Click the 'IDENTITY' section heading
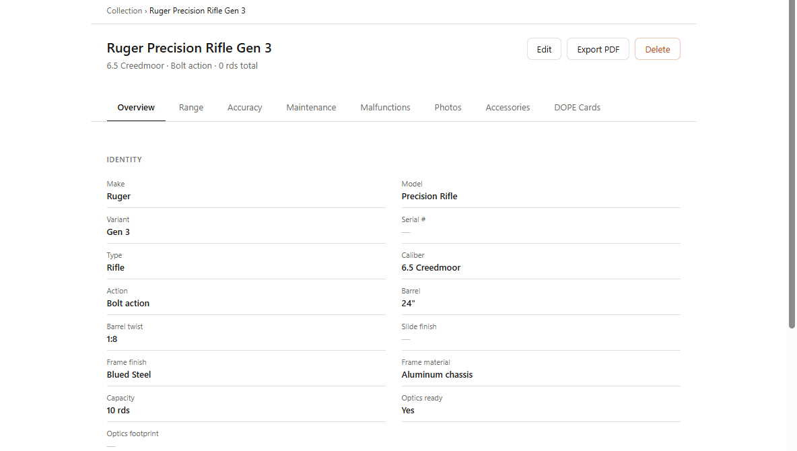Viewport: 797px width, 451px height. 124,160
